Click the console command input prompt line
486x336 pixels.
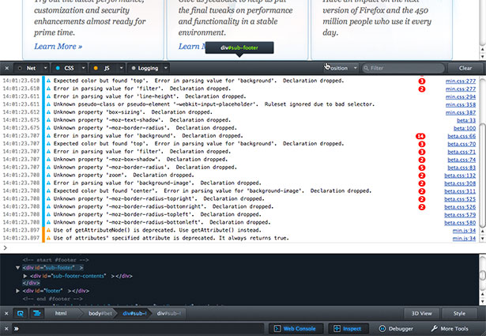(243, 247)
